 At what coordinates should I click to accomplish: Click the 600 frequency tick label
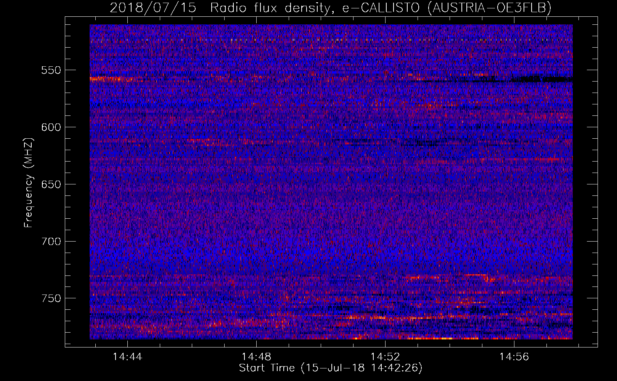point(51,127)
